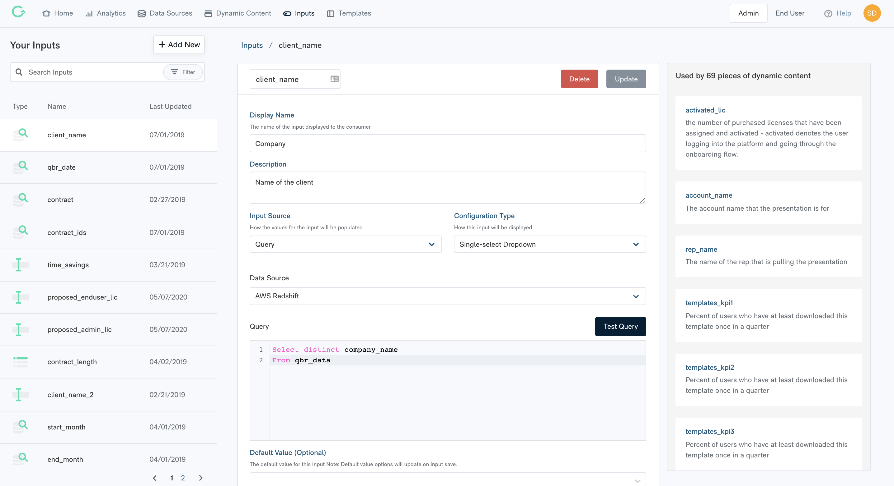Viewport: 894px width, 486px height.
Task: Click the Inputs breadcrumb link
Action: click(252, 45)
